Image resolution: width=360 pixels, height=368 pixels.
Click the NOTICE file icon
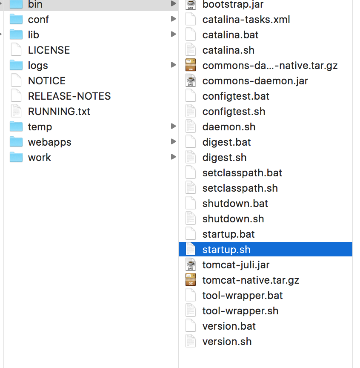16,80
